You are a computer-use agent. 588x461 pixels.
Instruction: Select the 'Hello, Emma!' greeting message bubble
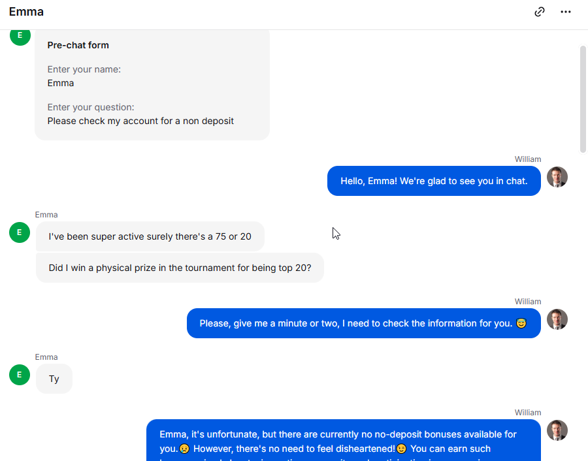434,181
